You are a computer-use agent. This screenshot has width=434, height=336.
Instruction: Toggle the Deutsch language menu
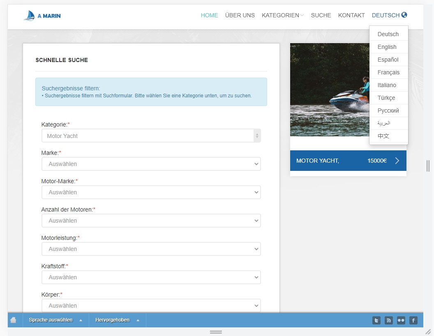click(x=389, y=15)
